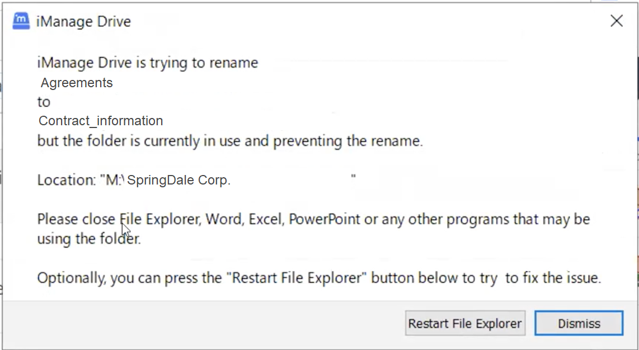Viewport: 639px width, 350px height.
Task: Dismiss the rename warning dialog
Action: 579,323
